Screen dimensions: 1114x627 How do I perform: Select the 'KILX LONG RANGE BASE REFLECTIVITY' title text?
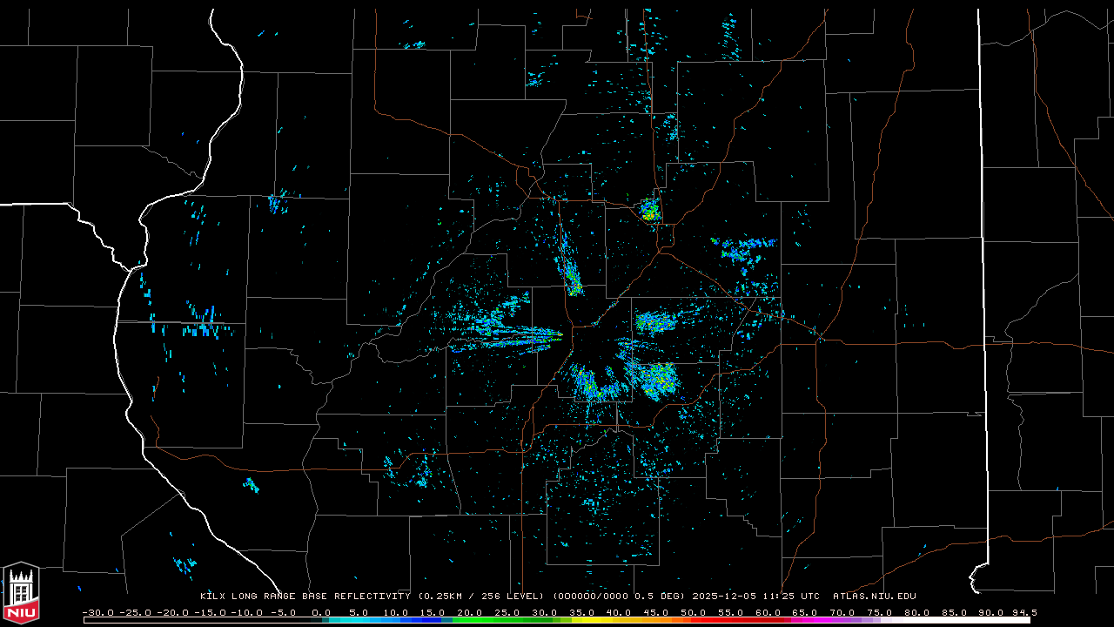pyautogui.click(x=305, y=597)
